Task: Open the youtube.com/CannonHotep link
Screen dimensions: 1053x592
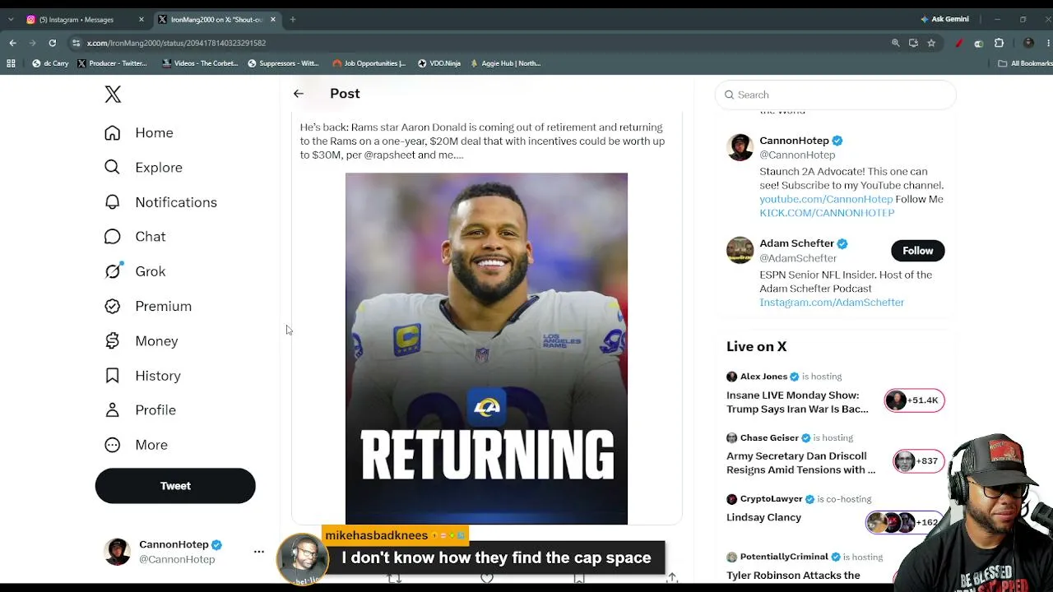Action: [826, 199]
